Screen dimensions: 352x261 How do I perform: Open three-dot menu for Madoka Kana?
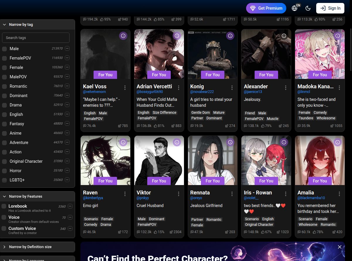click(x=339, y=88)
